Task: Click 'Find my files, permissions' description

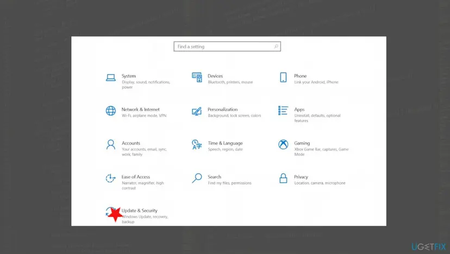Action: (x=229, y=183)
